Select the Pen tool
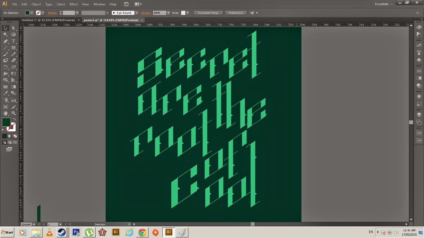The height and width of the screenshot is (238, 424). [5, 41]
